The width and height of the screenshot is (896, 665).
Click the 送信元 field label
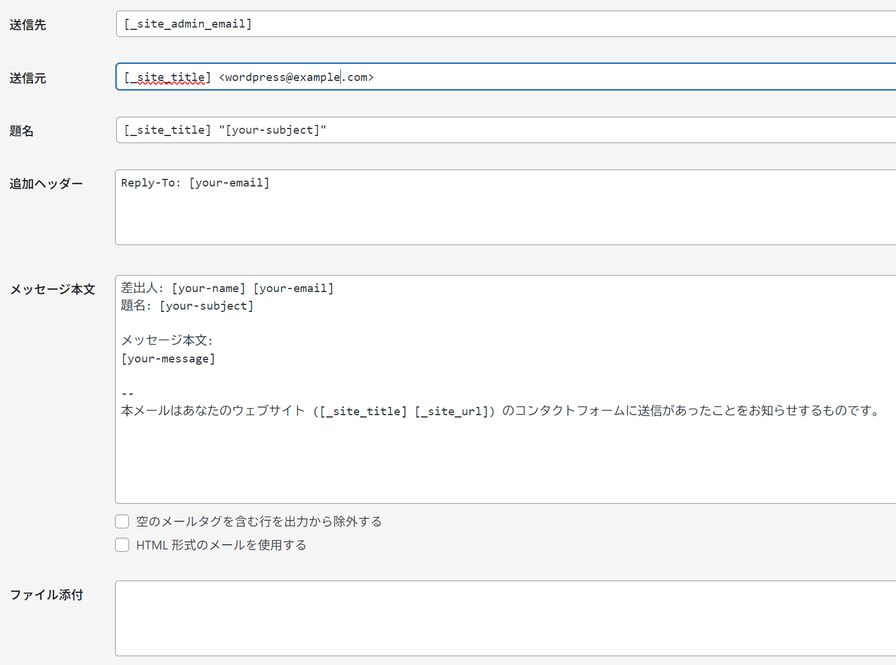[28, 78]
